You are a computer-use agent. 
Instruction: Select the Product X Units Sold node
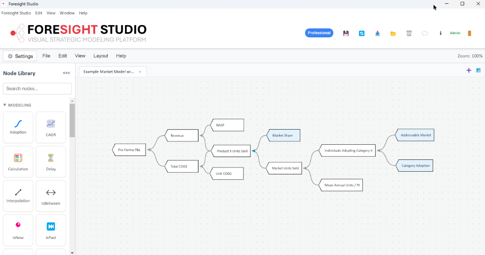coord(231,151)
